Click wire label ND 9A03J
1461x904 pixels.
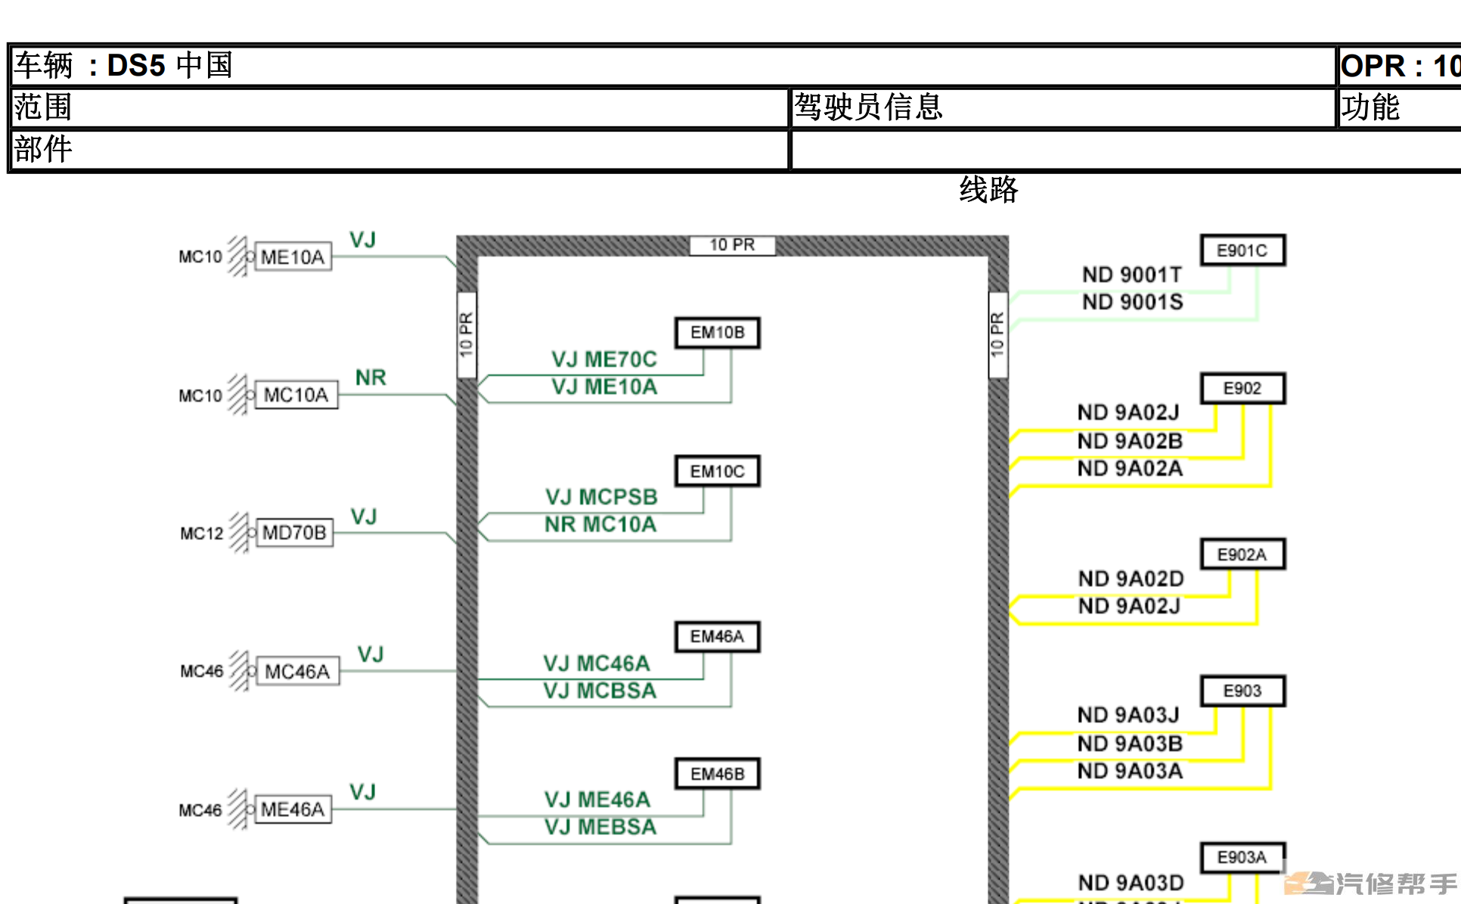tap(1128, 715)
